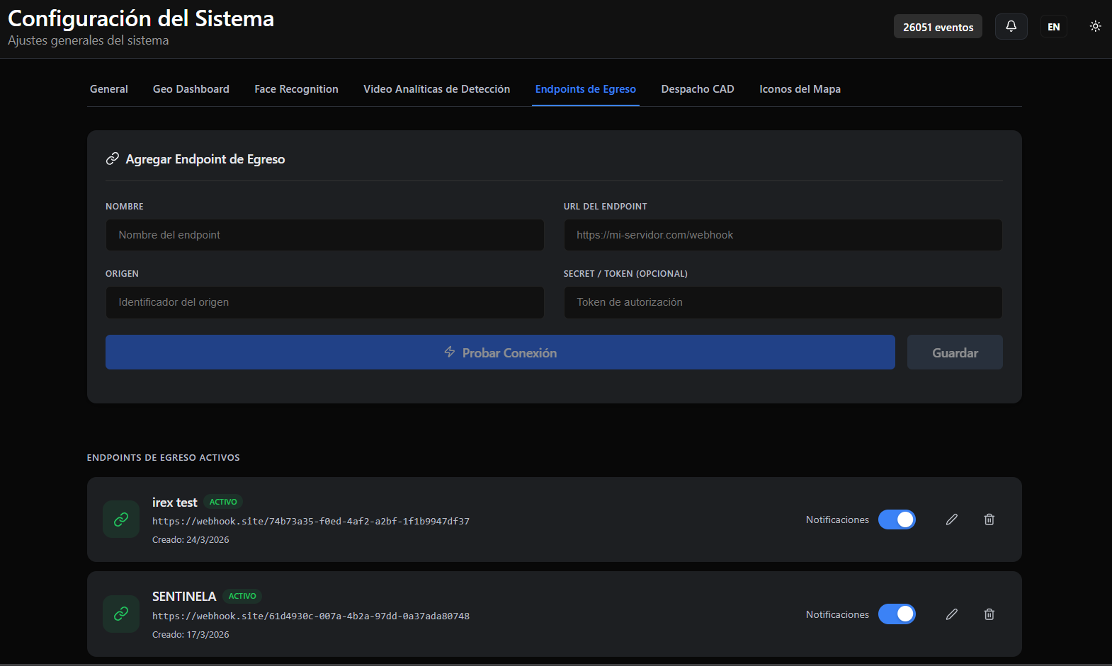Click the SENTINELA green link icon
Viewport: 1112px width, 666px height.
pos(121,614)
